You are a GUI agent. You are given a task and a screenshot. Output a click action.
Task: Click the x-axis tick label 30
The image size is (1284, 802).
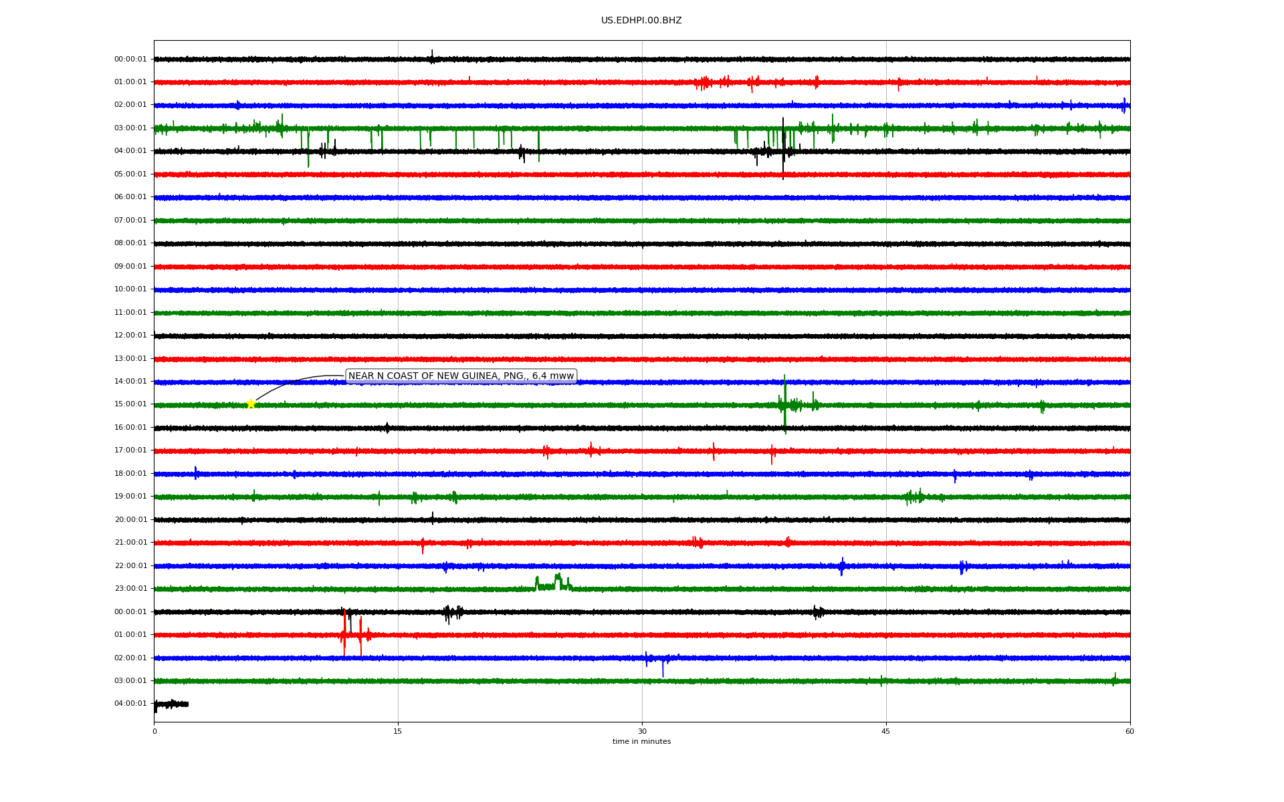[x=642, y=731]
